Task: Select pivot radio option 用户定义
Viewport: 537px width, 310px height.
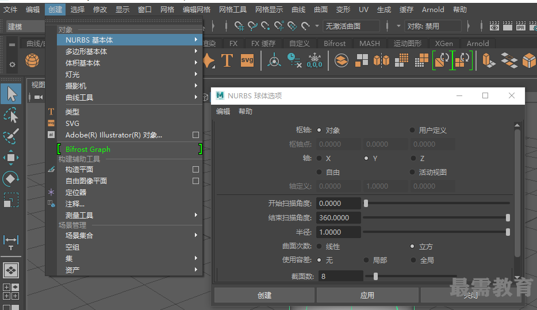Action: click(x=412, y=130)
